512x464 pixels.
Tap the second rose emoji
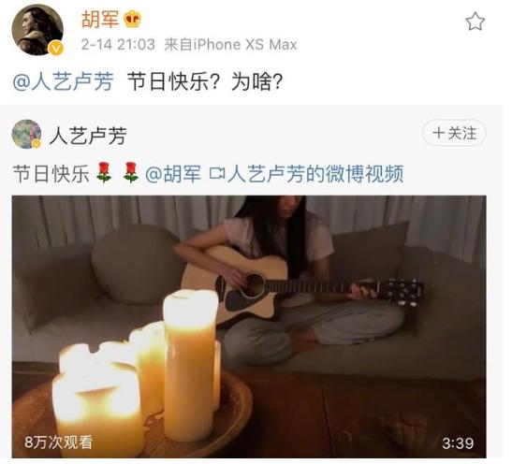click(131, 173)
